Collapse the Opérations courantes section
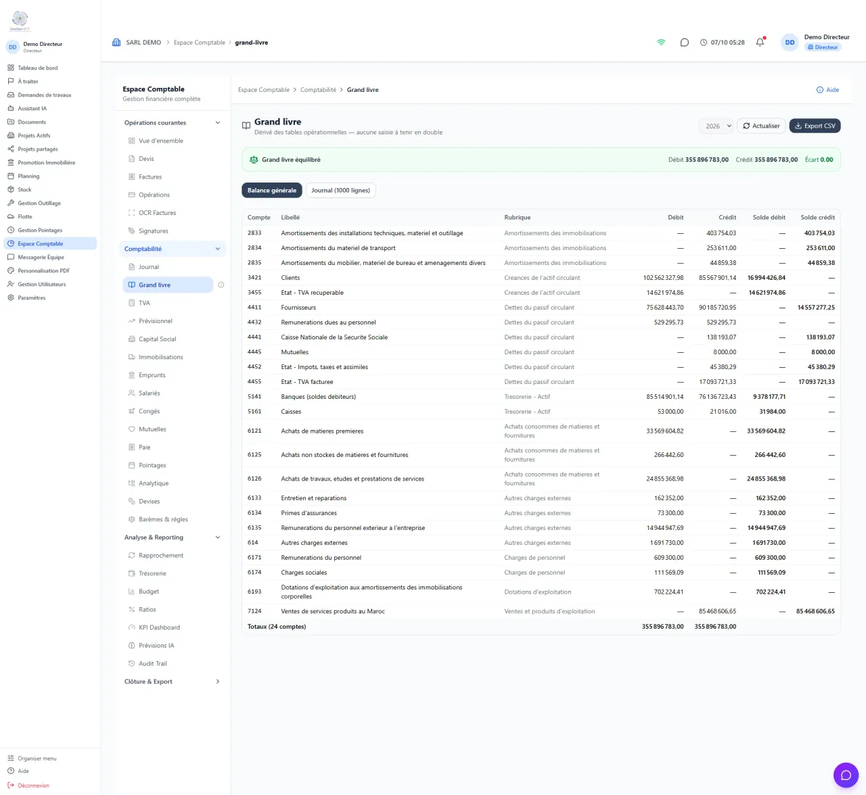 pos(217,123)
